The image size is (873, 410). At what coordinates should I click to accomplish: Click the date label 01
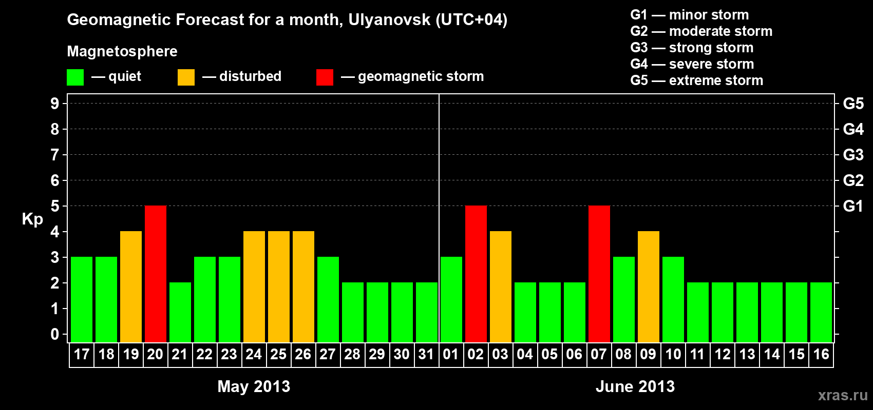pos(451,355)
